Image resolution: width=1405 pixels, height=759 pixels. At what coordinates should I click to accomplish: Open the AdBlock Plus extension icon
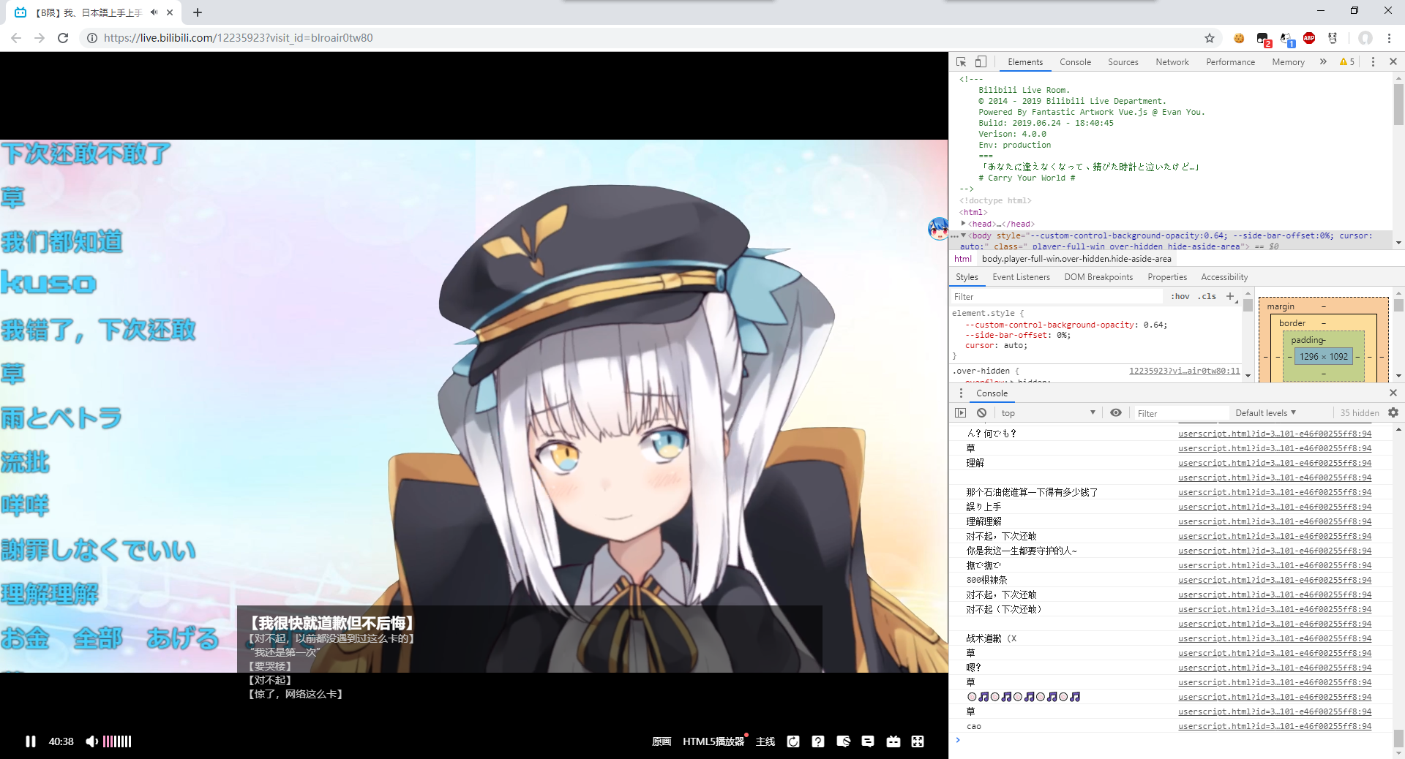click(x=1309, y=38)
